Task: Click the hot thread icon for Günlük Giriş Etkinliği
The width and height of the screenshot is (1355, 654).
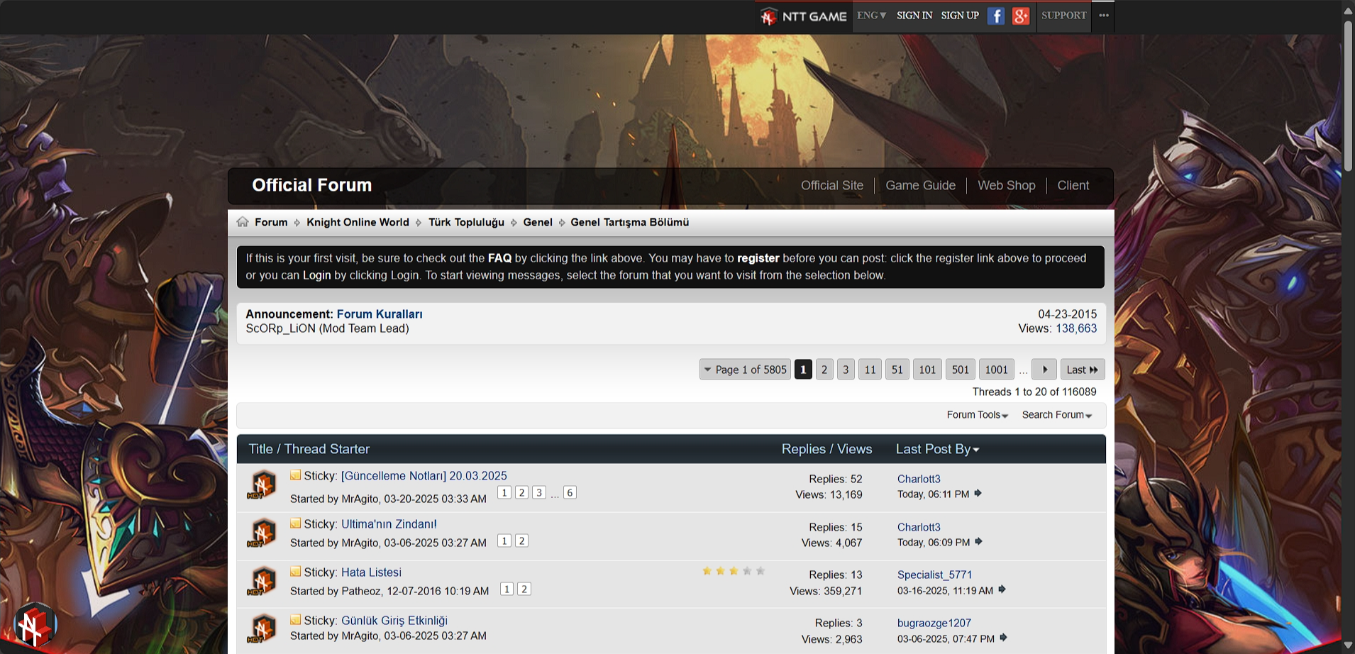Action: (262, 630)
